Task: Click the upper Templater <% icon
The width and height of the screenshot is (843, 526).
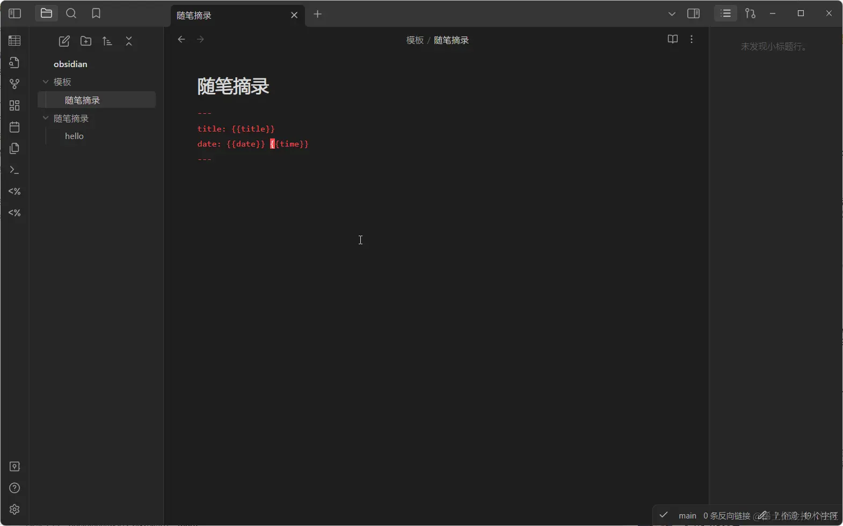Action: pos(14,191)
